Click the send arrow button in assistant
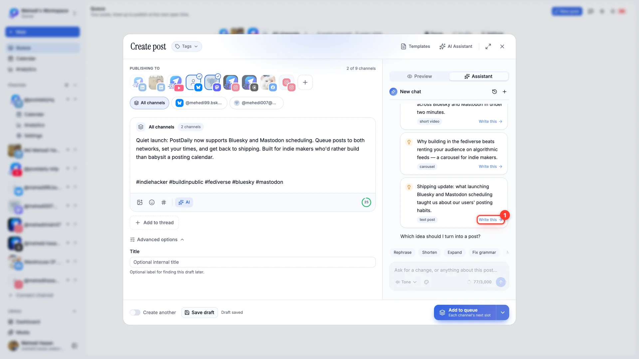 [501, 282]
